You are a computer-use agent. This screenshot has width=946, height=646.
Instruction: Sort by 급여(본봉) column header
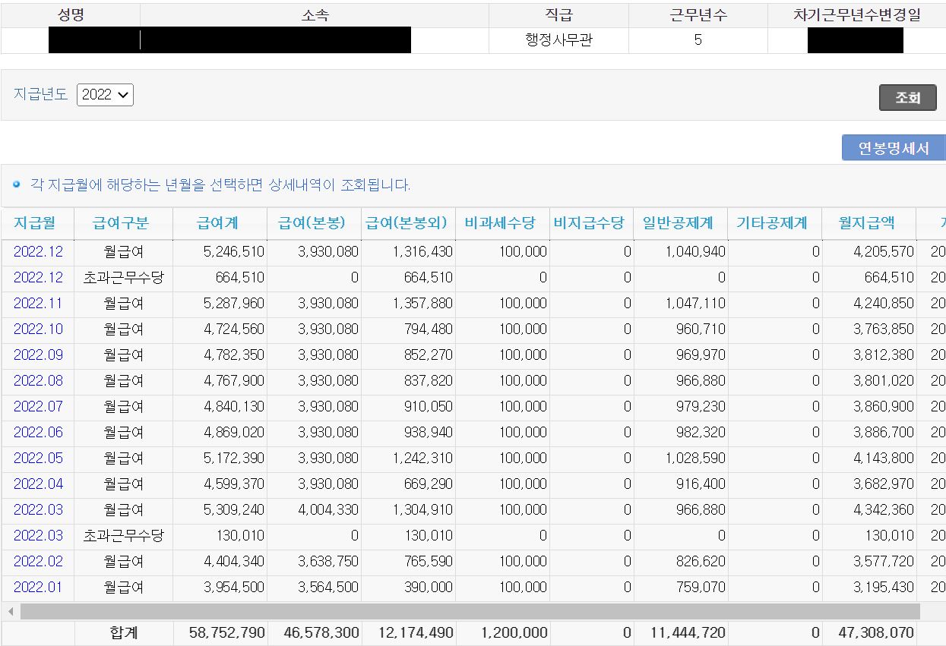coord(312,223)
